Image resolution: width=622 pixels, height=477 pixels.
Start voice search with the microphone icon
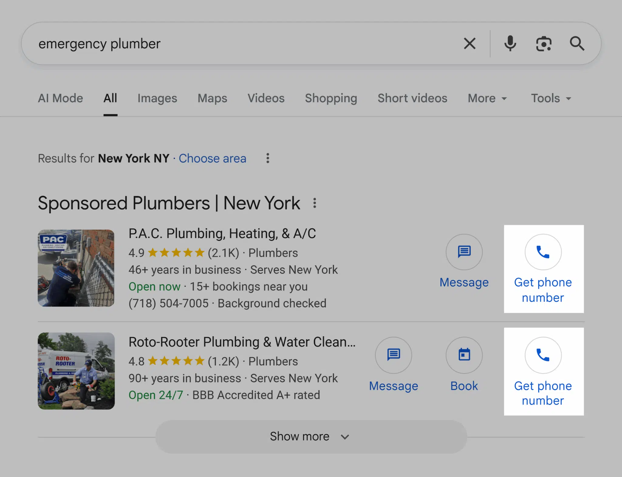point(510,43)
